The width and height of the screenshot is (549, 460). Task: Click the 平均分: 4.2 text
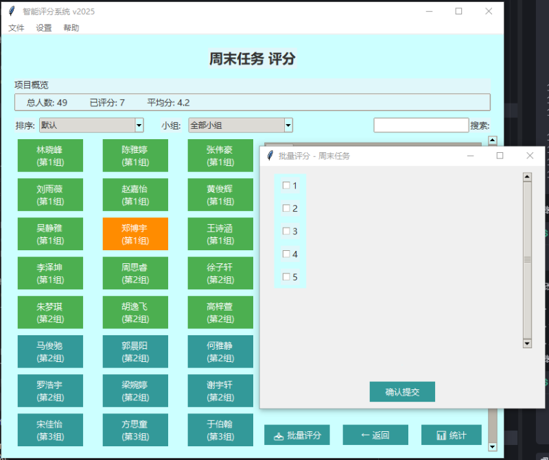pos(168,103)
